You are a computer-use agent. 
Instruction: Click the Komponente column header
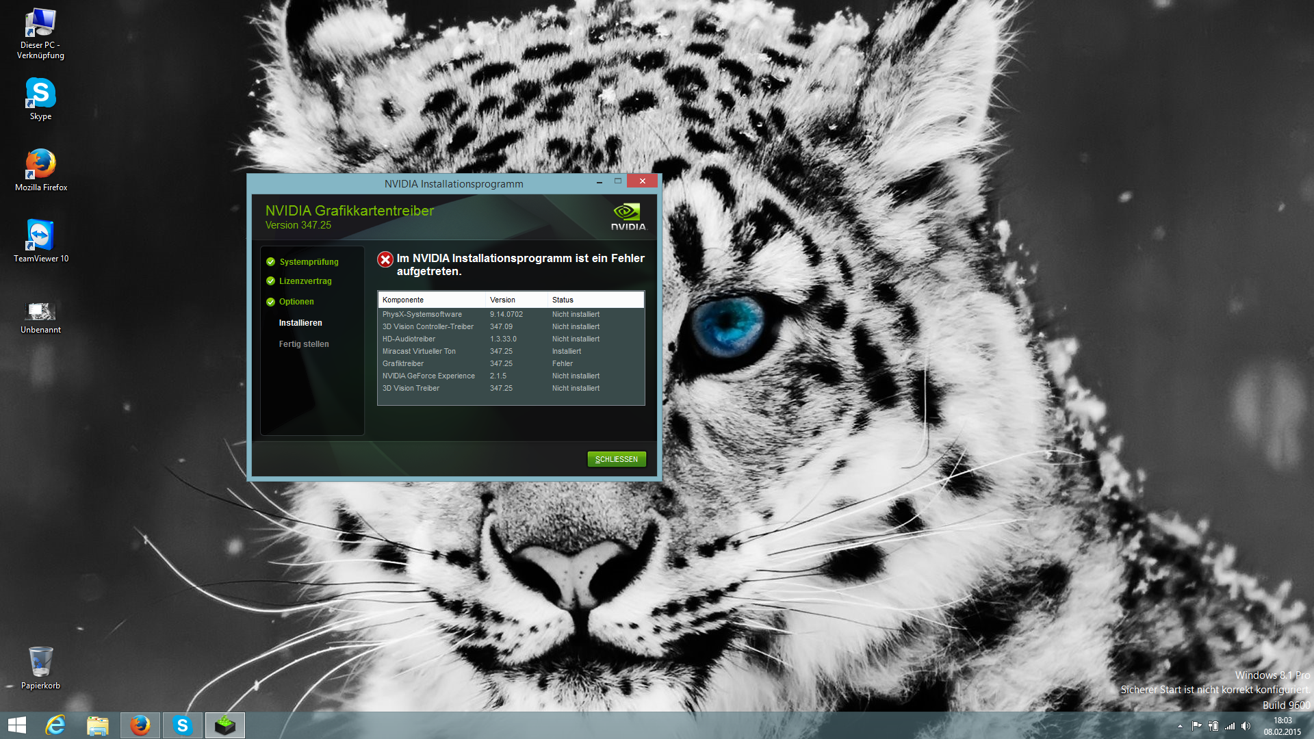click(x=432, y=300)
